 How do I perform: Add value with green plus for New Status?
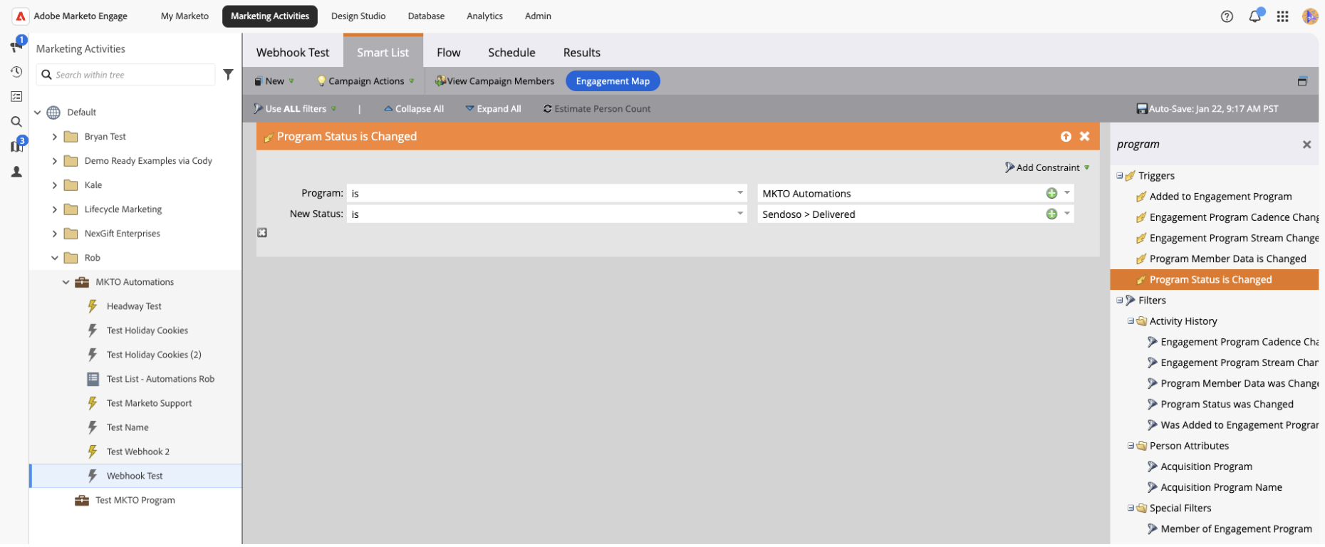pyautogui.click(x=1051, y=214)
